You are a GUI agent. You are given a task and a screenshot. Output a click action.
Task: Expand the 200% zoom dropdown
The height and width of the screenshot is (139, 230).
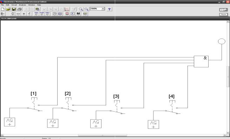click(x=103, y=9)
